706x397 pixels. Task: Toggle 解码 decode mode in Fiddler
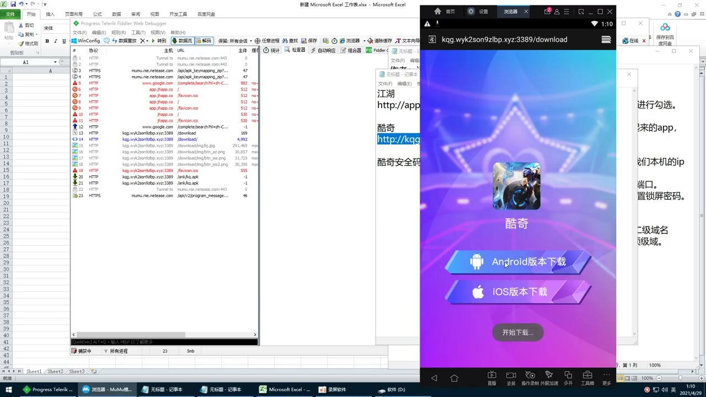tap(204, 41)
